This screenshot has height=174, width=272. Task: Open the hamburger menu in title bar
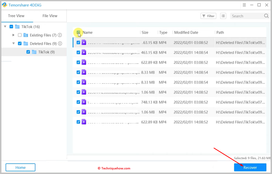244,5
